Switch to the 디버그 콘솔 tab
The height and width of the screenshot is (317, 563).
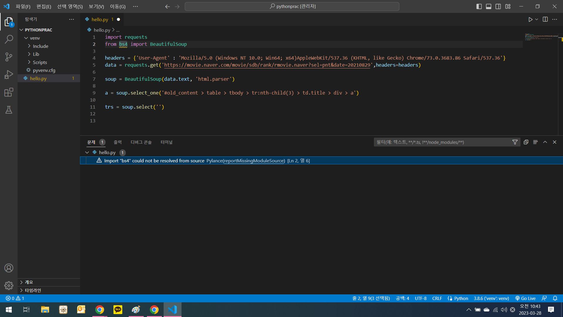point(141,142)
